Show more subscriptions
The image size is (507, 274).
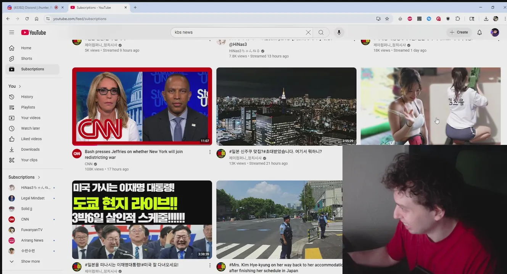click(x=32, y=261)
